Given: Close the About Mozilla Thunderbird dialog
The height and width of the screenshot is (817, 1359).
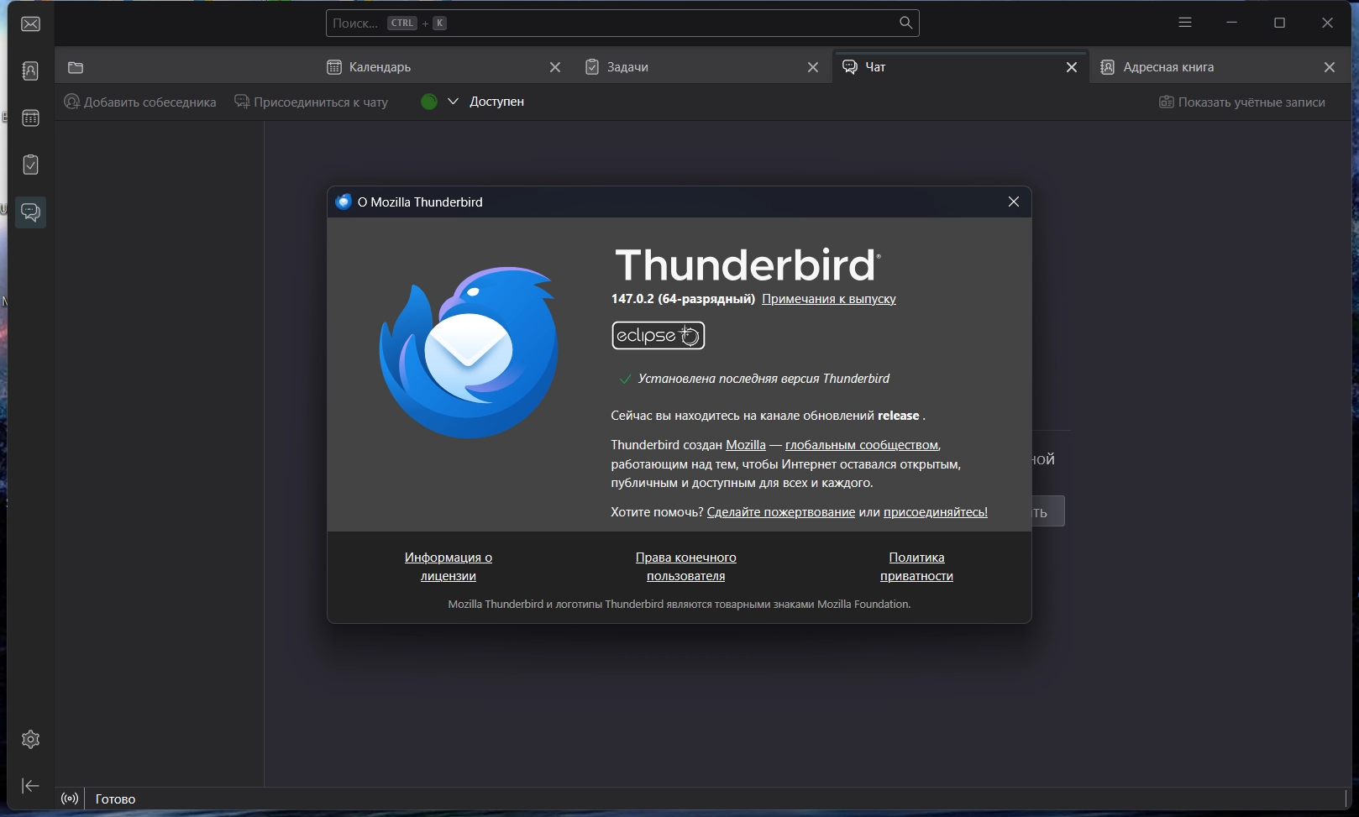Looking at the screenshot, I should [x=1014, y=202].
